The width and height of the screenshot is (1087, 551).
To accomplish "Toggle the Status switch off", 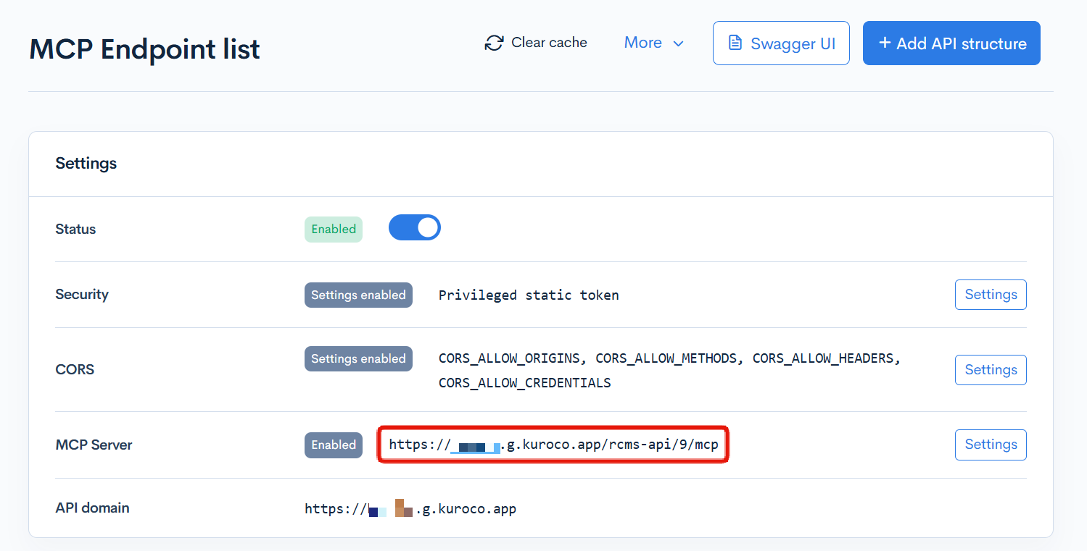I will tap(415, 227).
